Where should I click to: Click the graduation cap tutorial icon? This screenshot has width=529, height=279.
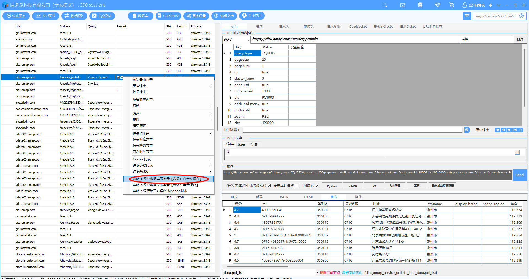[467, 16]
